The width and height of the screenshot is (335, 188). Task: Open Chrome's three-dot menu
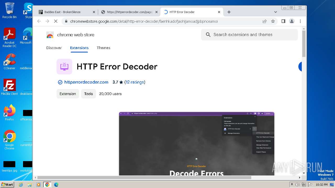tap(300, 21)
